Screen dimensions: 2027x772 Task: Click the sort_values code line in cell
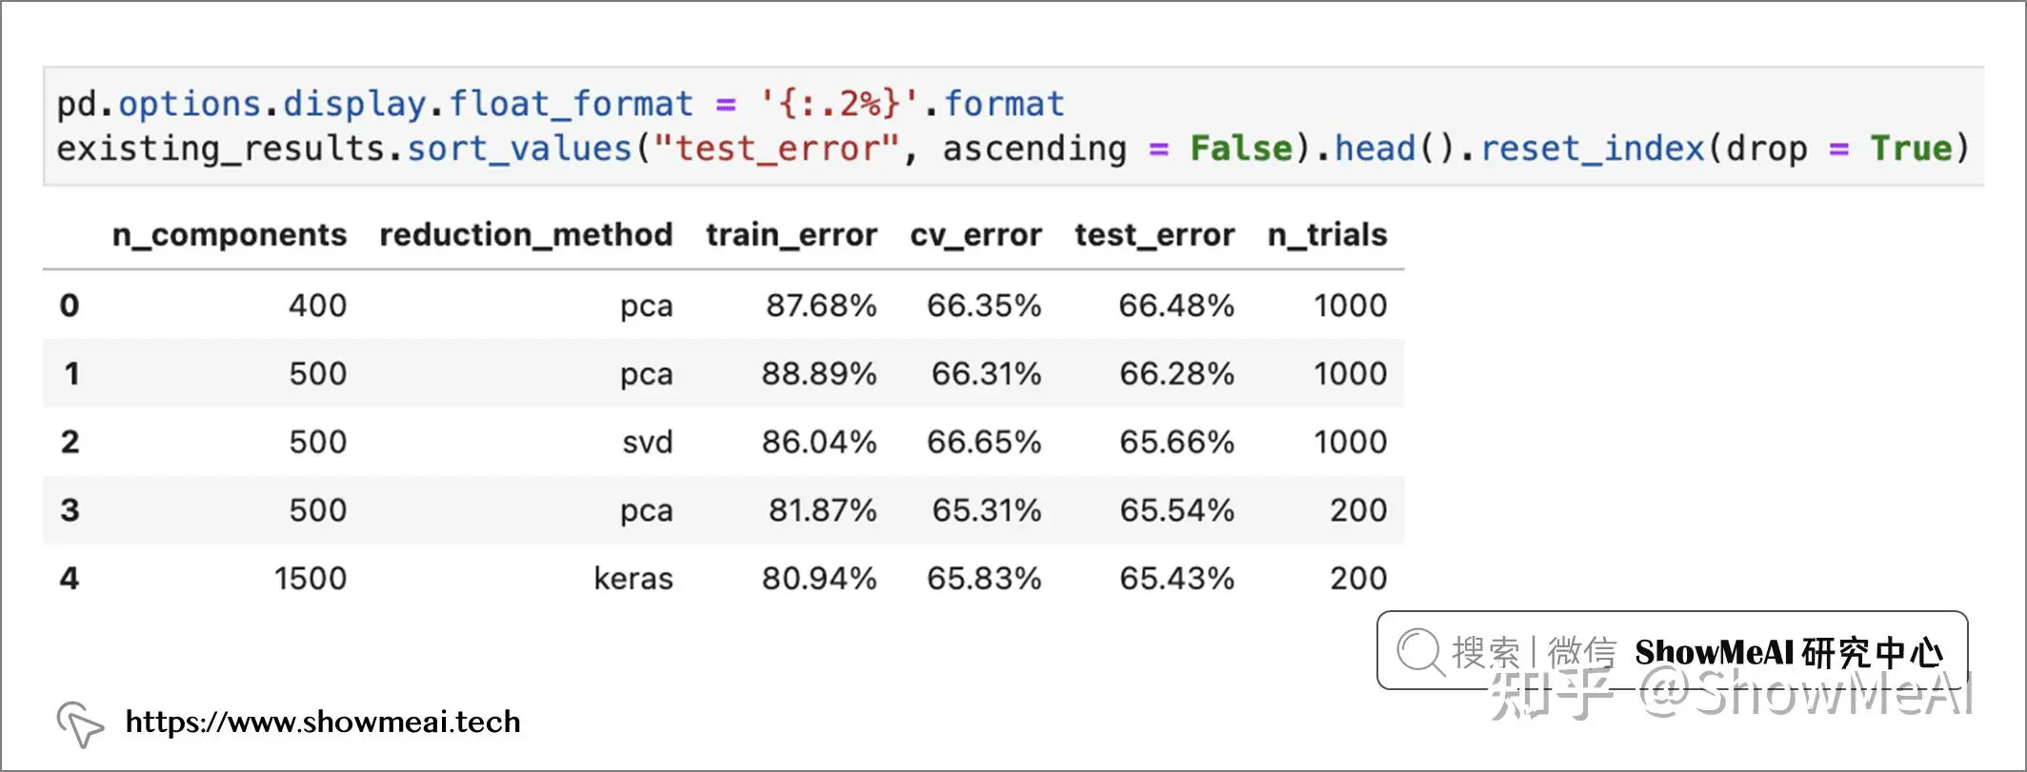pos(1013,148)
